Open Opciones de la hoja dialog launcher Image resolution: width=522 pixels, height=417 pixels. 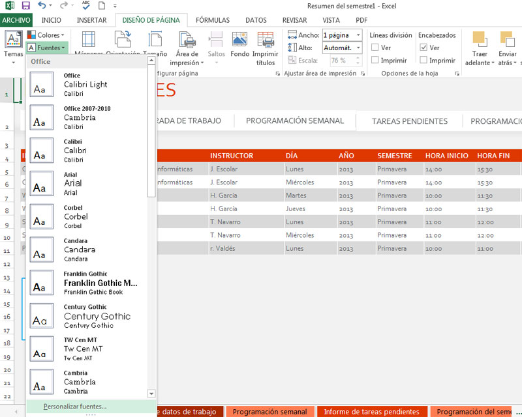(457, 74)
